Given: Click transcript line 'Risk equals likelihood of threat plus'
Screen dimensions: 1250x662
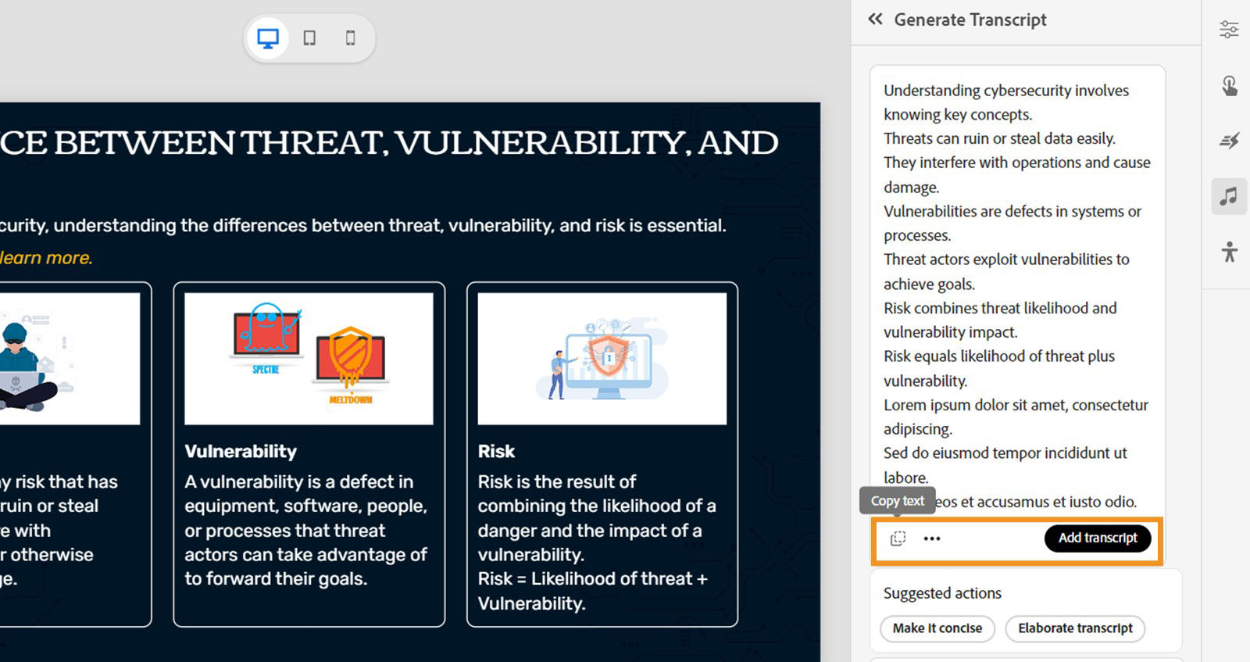Looking at the screenshot, I should (x=999, y=356).
